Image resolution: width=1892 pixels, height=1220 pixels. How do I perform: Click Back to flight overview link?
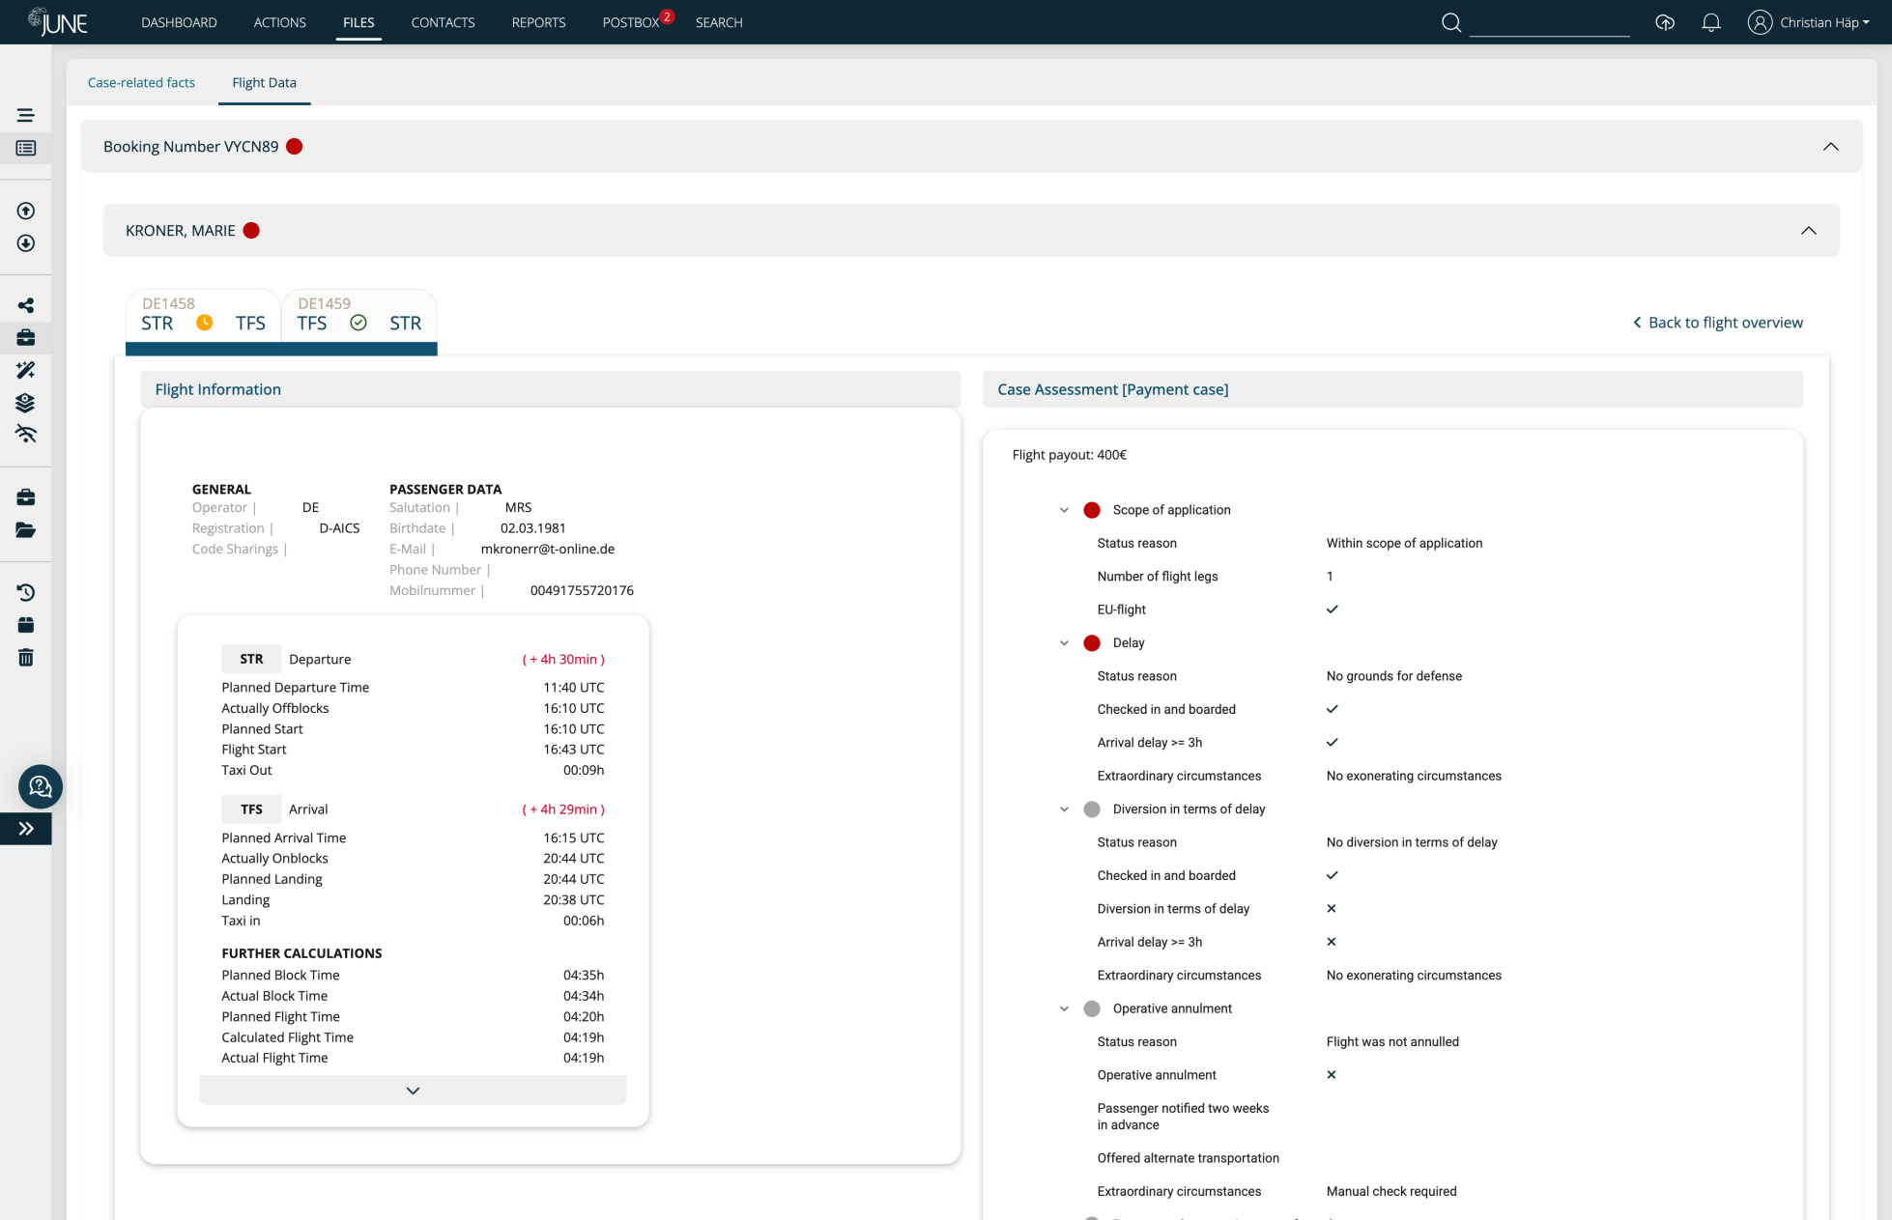click(1717, 323)
